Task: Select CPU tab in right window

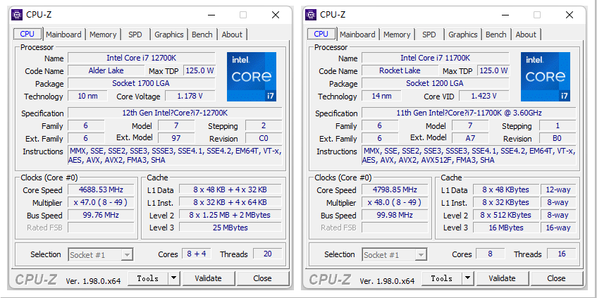Action: (321, 34)
